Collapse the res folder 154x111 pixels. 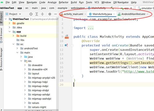21,61
